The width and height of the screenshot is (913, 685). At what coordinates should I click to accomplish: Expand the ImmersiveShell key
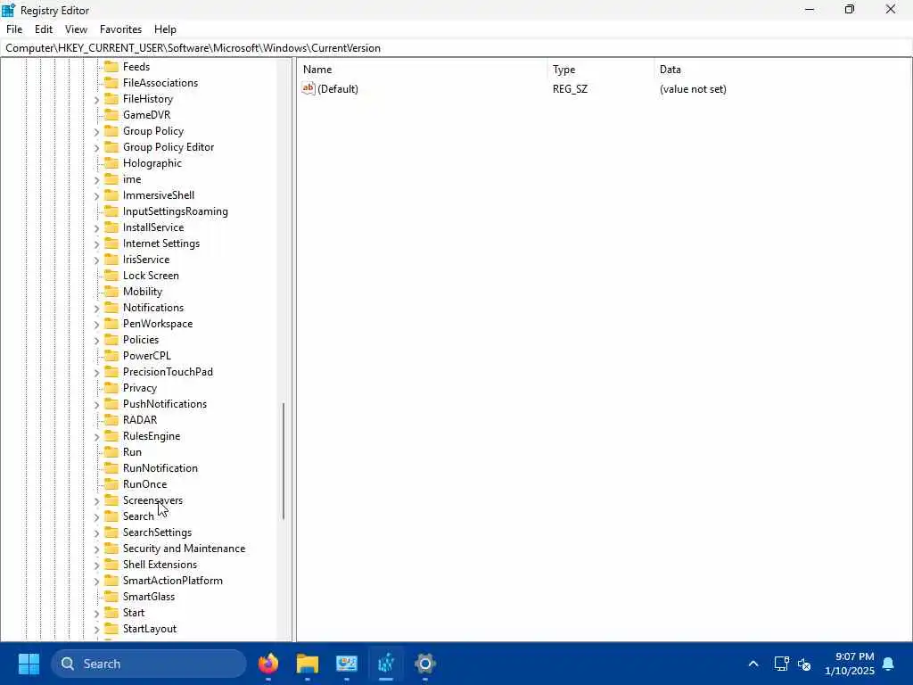[x=96, y=195]
